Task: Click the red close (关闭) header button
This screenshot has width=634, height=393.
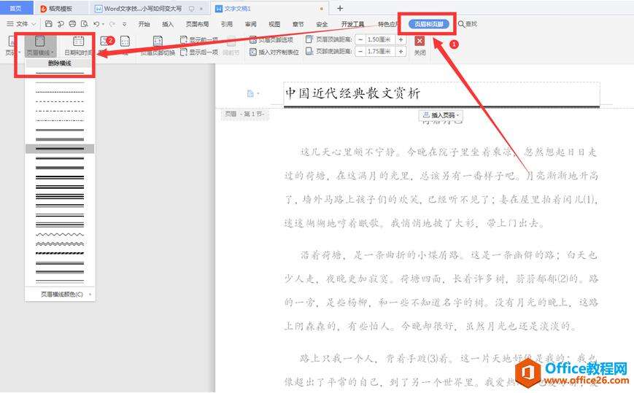Action: point(420,41)
